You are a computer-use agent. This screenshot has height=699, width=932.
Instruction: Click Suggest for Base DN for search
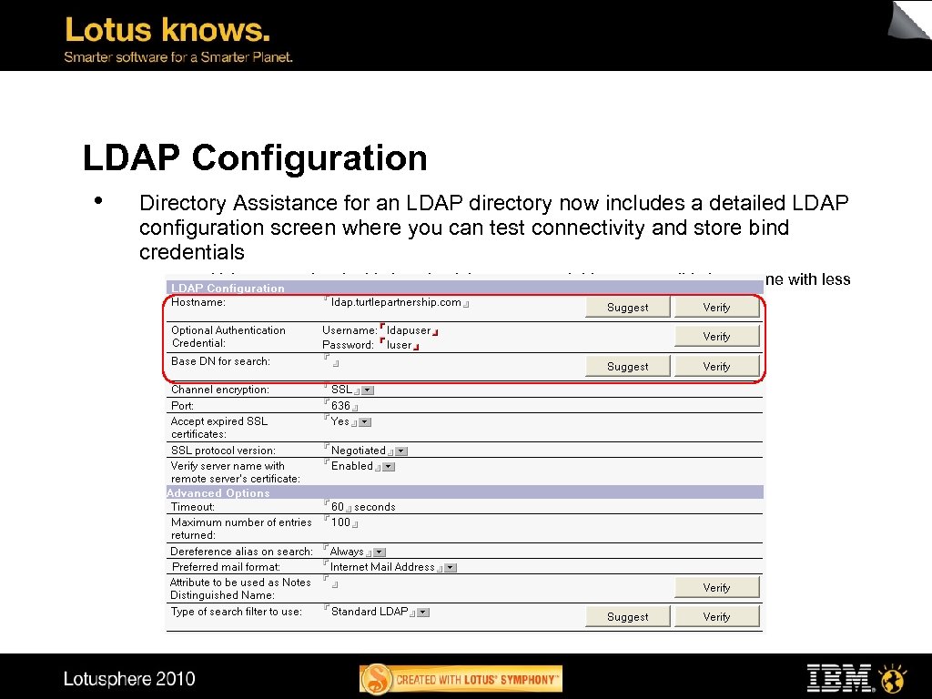pyautogui.click(x=627, y=365)
